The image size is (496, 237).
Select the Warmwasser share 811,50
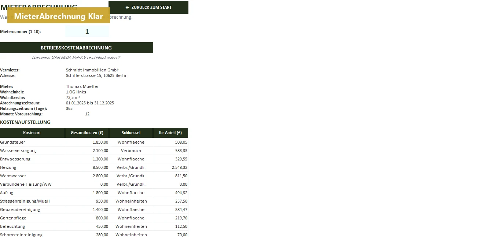pos(181,176)
